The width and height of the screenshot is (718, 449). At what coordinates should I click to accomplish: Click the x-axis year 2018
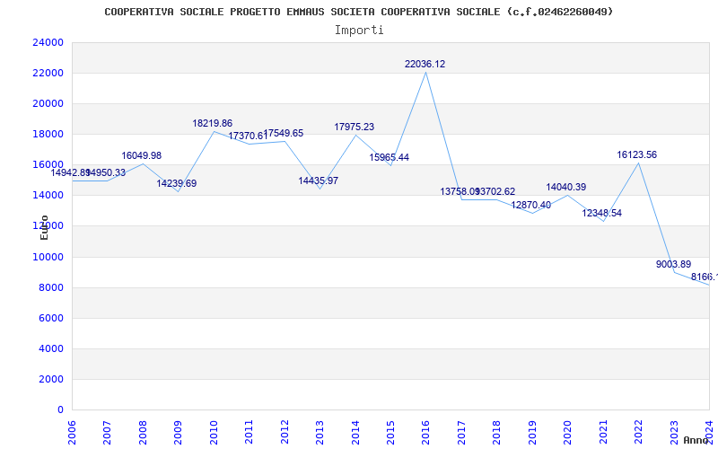497,432
